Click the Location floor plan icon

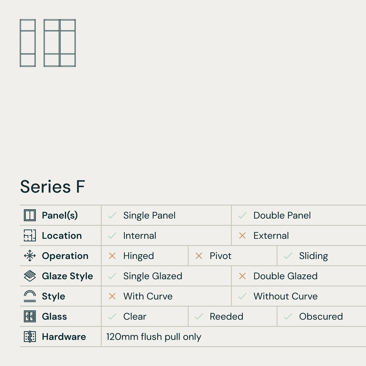click(x=30, y=236)
